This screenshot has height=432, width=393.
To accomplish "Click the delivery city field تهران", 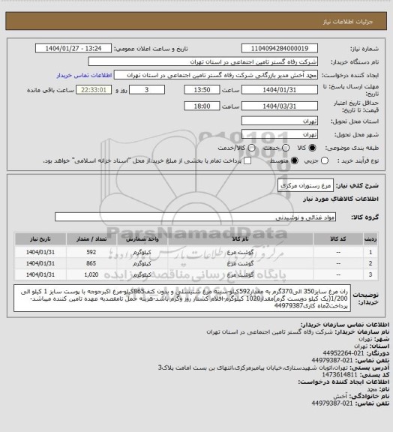I will pos(280,134).
